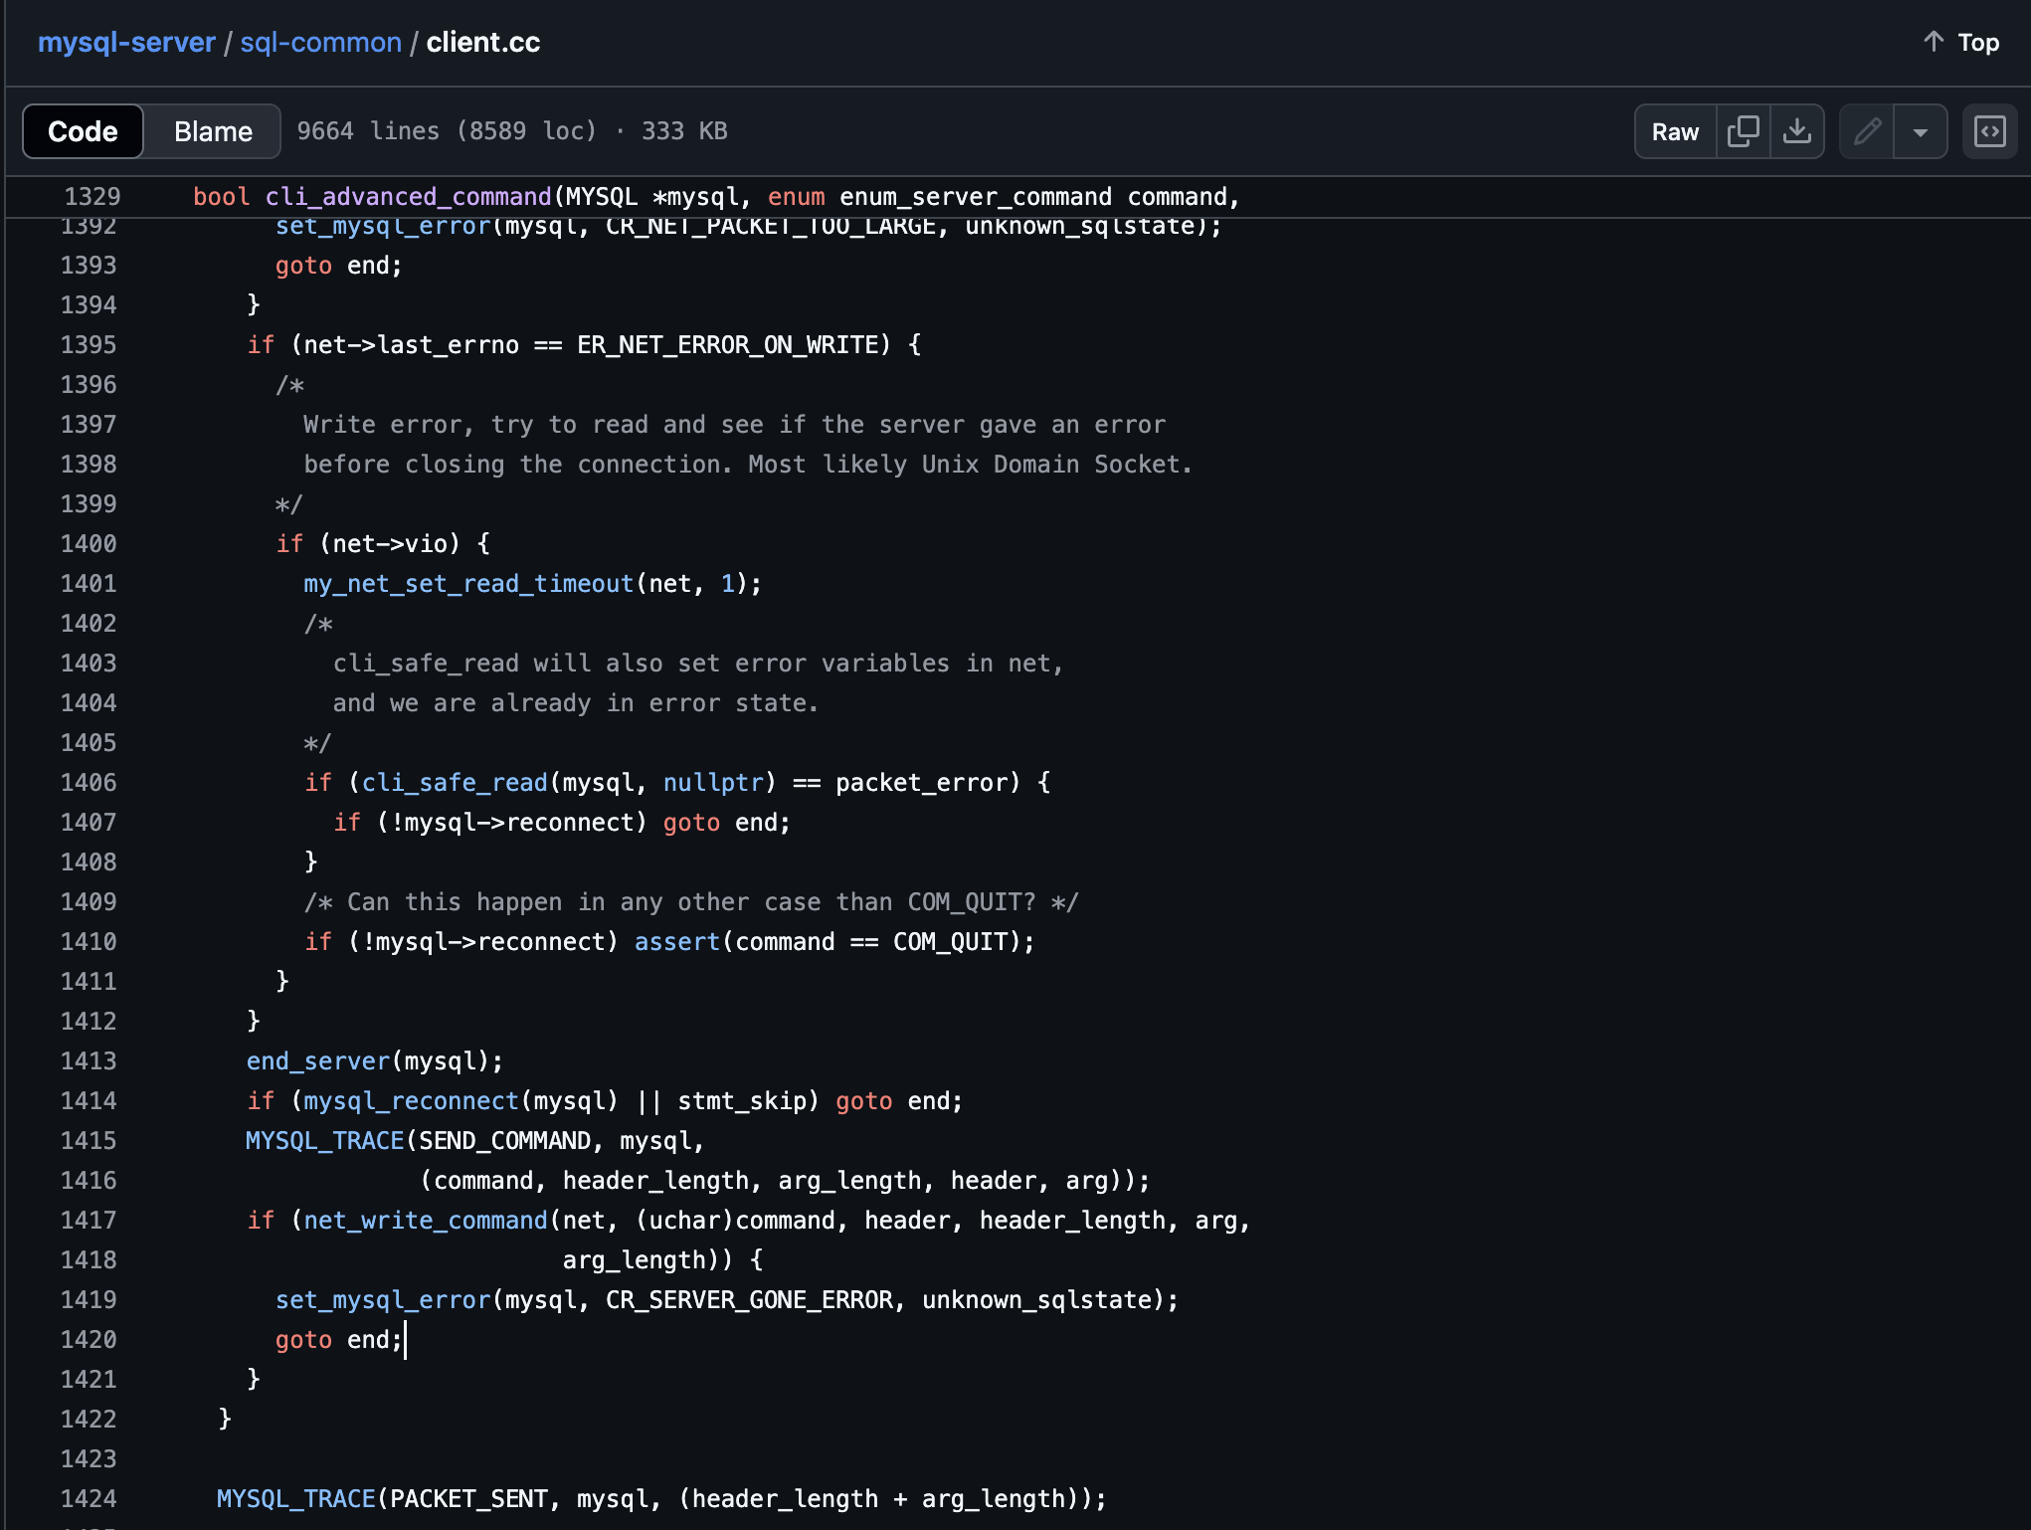The image size is (2031, 1530).
Task: Click the client.cc filename in breadcrumb
Action: tap(483, 42)
